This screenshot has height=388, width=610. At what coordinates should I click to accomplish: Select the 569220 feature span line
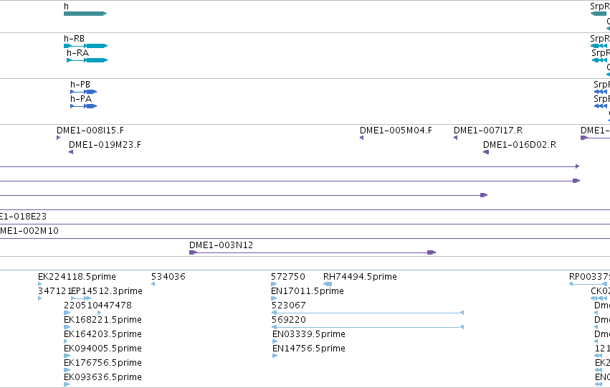(368, 327)
